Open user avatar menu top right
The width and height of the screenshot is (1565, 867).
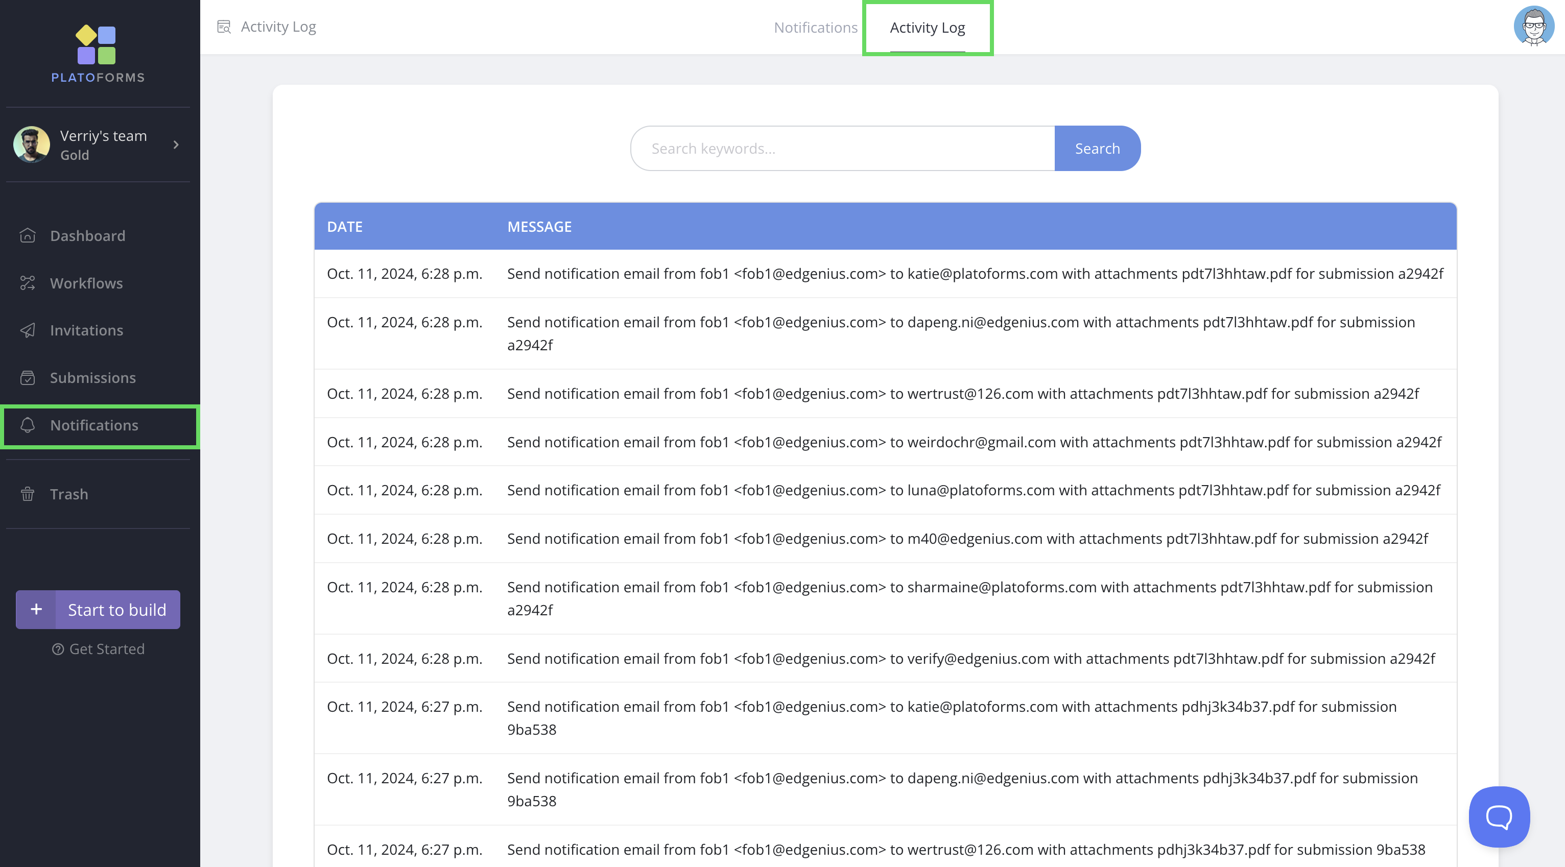[x=1533, y=26]
